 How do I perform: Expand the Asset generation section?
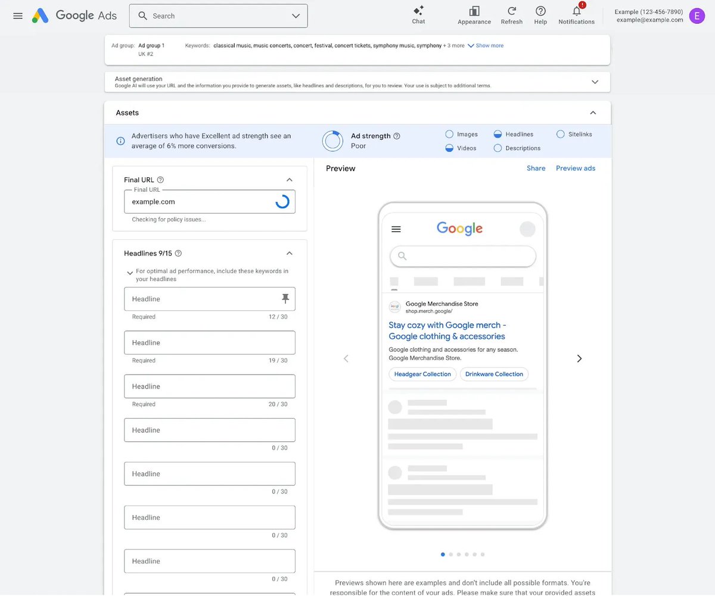(x=595, y=82)
